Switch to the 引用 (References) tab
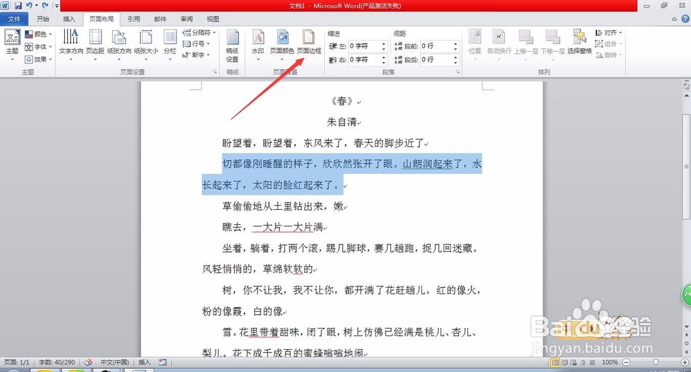The width and height of the screenshot is (691, 372). point(134,19)
